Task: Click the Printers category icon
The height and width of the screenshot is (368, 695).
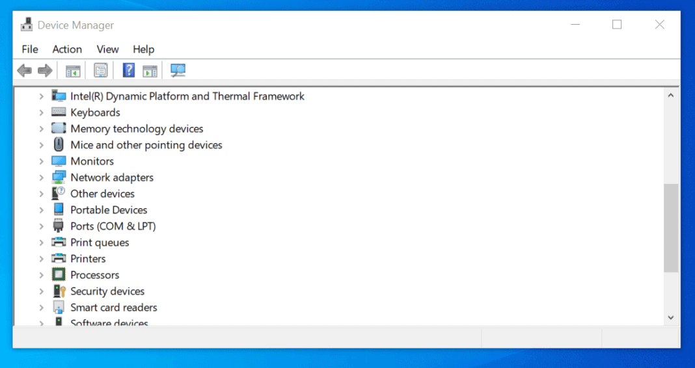Action: pyautogui.click(x=59, y=258)
